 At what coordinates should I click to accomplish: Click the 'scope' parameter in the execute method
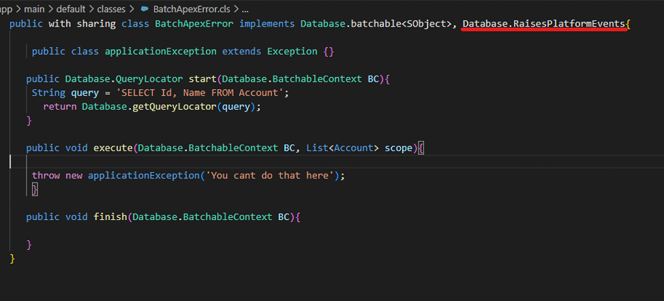click(x=398, y=148)
